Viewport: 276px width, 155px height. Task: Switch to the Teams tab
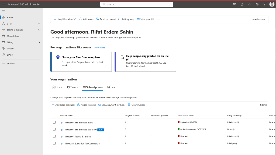pyautogui.click(x=72, y=87)
